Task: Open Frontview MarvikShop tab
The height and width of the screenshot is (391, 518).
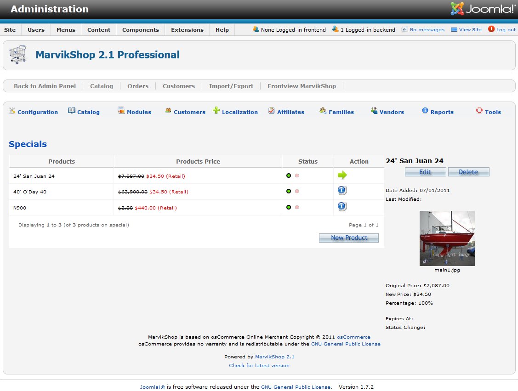Action: pyautogui.click(x=302, y=86)
